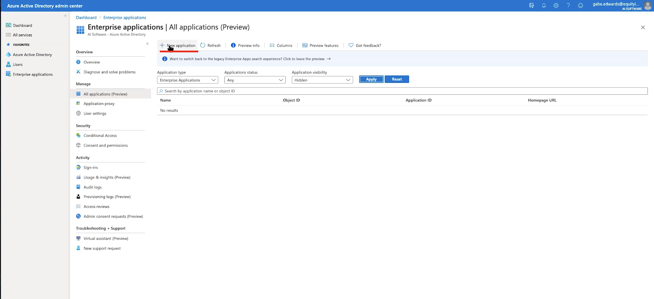The width and height of the screenshot is (654, 299).
Task: Click the user account avatar
Action: [x=647, y=5]
